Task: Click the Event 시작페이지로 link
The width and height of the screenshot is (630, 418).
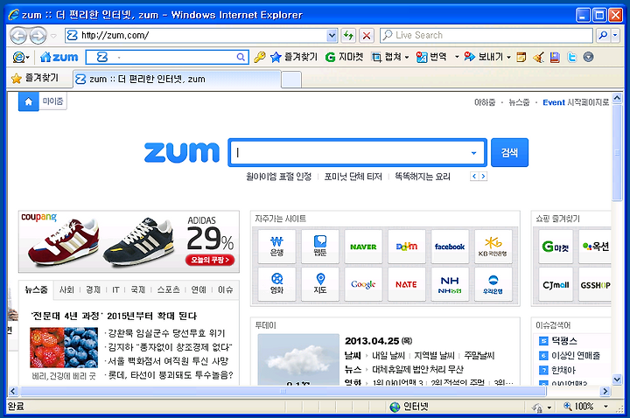Action: tap(576, 102)
